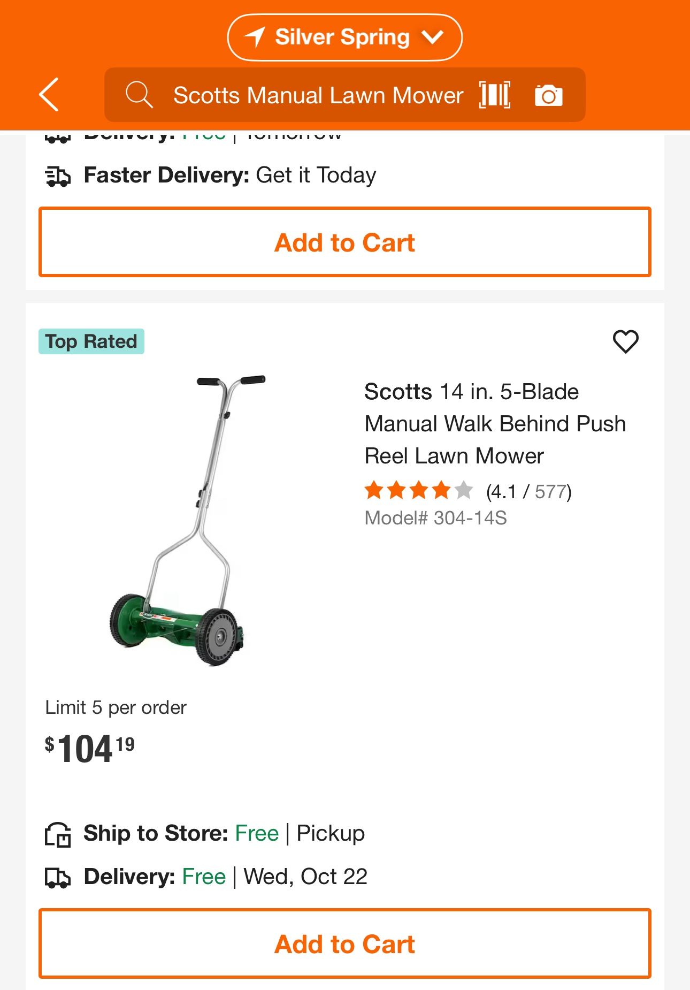Tap the Faster Delivery truck icon
Image resolution: width=690 pixels, height=990 pixels.
point(58,174)
